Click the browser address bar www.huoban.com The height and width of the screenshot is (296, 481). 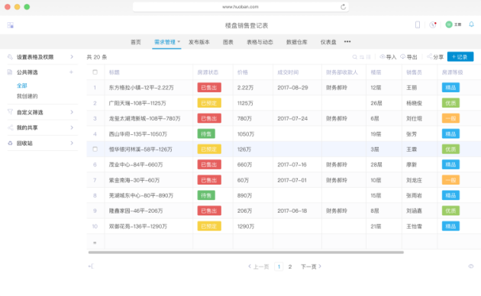coord(240,7)
